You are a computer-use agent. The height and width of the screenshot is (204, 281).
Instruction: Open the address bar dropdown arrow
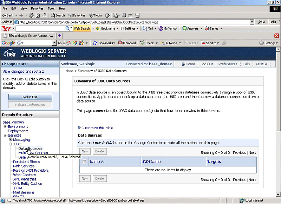[252, 22]
